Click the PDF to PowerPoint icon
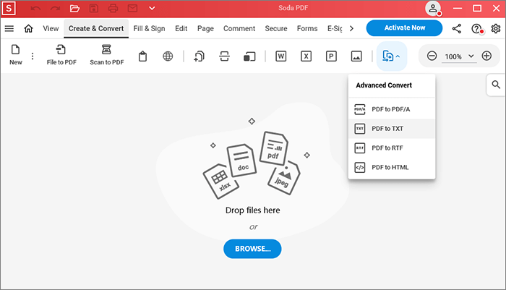Viewport: 506px width, 290px height. [x=331, y=56]
